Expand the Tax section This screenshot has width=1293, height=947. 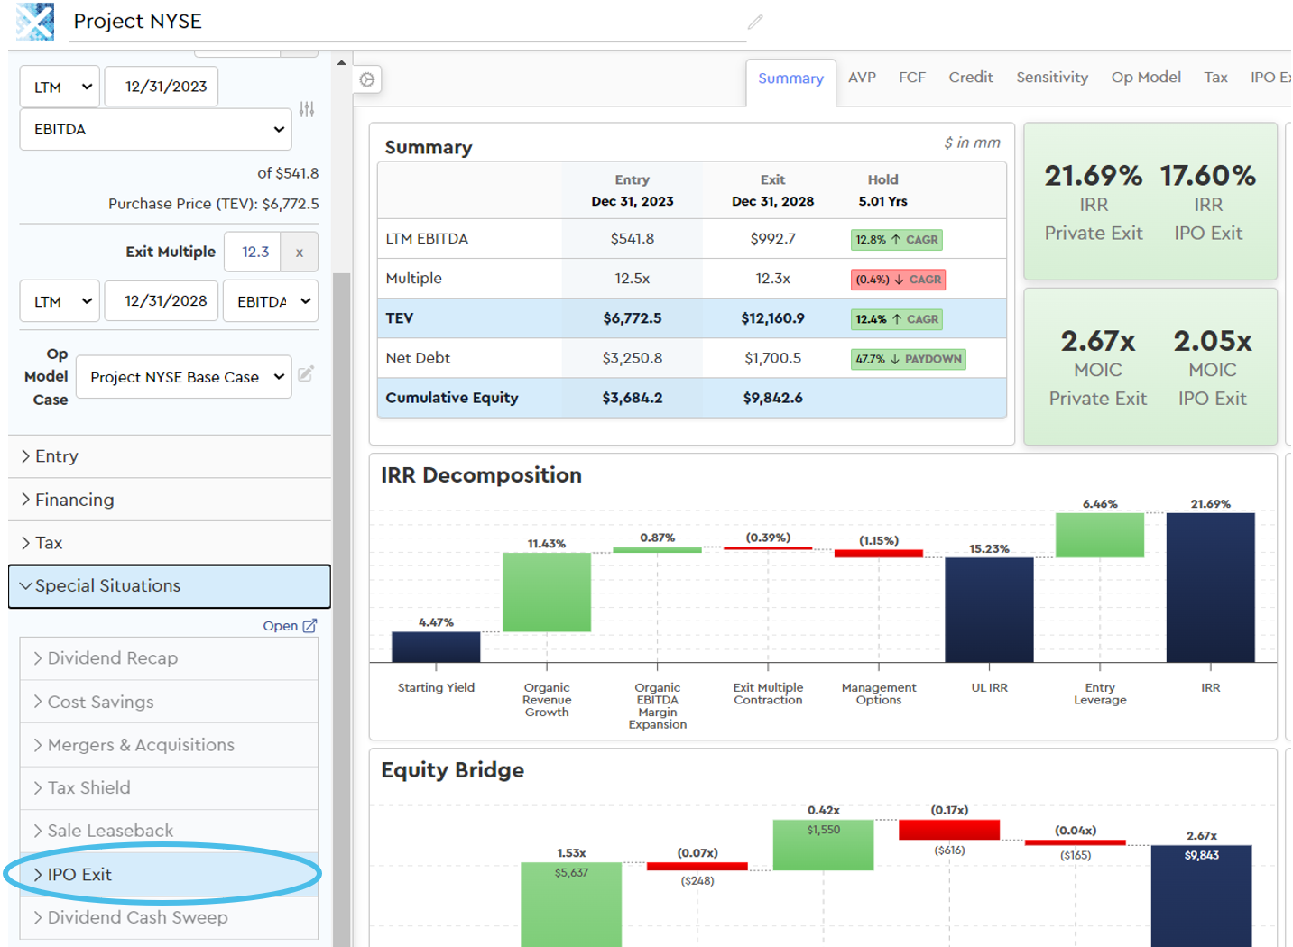point(170,543)
